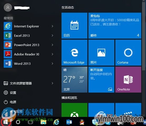Viewport: 146px width, 126px height.
Task: Expand Excel 2013 jump list arrow
Action: click(x=52, y=36)
